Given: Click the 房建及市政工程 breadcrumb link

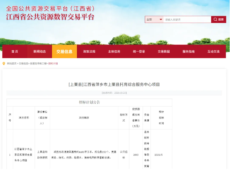Looking at the screenshot, I should 38,64.
